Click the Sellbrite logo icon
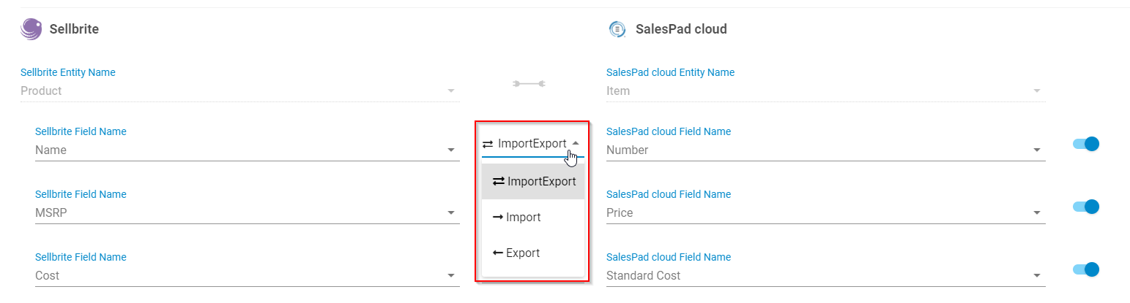This screenshot has width=1130, height=303. [31, 29]
